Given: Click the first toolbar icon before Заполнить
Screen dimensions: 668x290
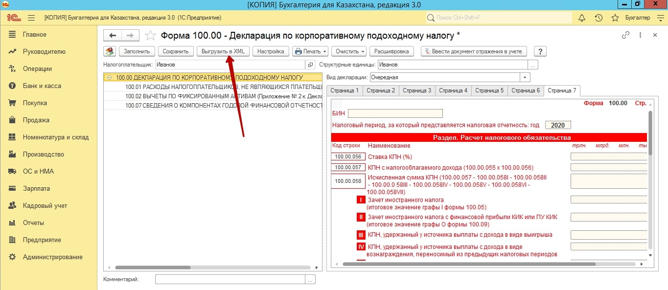Looking at the screenshot, I should 110,51.
